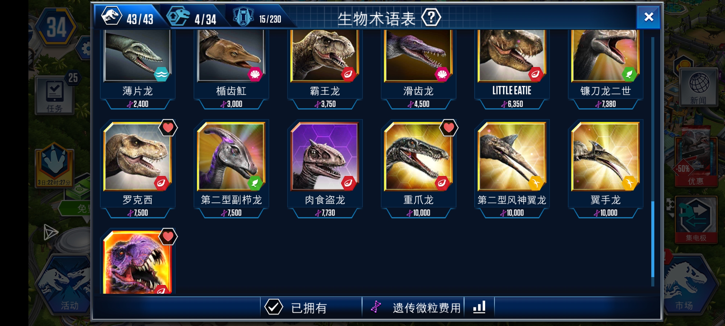The width and height of the screenshot is (725, 326).
Task: Open the 新闻 news globe icon
Action: 698,88
